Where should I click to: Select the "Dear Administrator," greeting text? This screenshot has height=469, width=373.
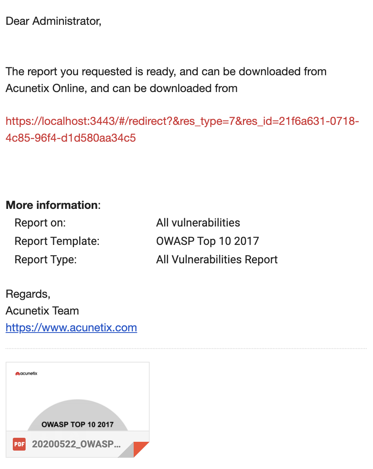pyautogui.click(x=54, y=21)
